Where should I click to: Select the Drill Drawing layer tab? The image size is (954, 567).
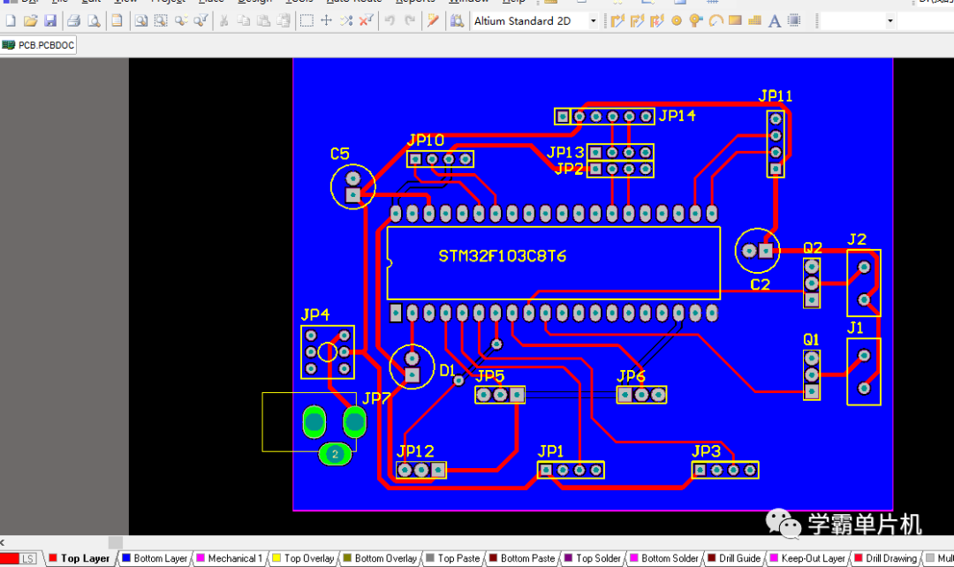tap(885, 558)
